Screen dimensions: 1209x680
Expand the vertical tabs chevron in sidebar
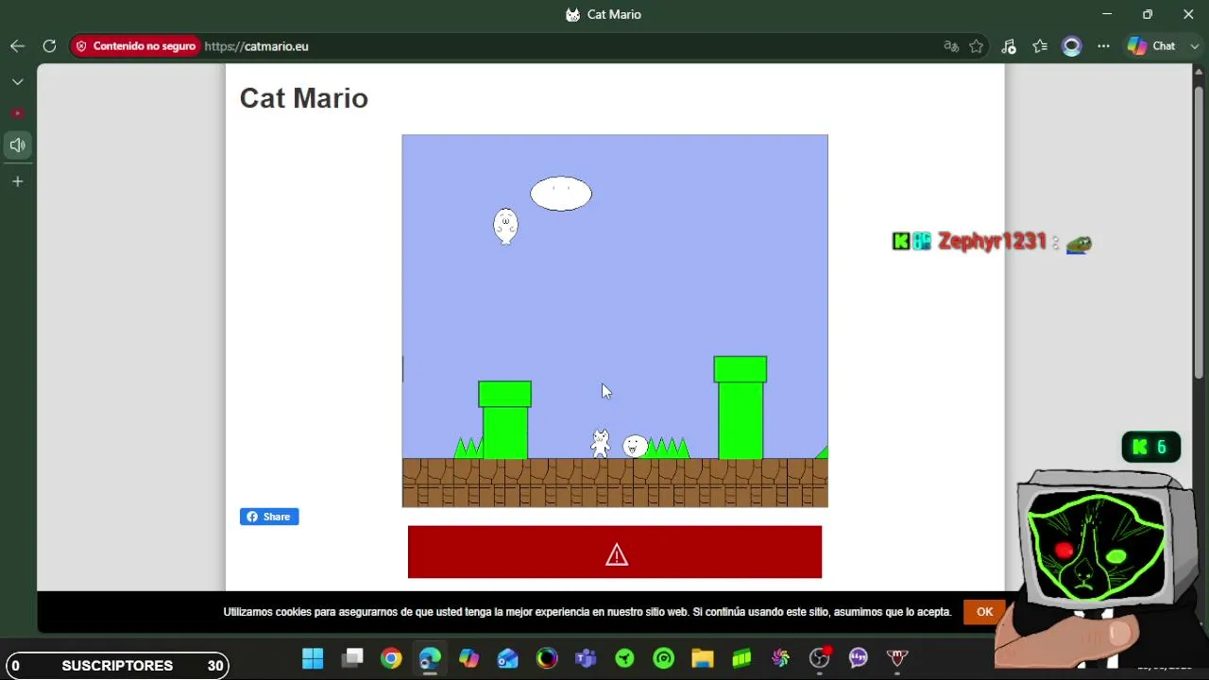(17, 82)
